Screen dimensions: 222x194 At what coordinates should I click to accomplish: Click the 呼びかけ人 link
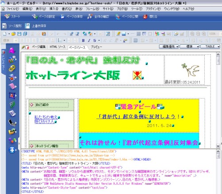coord(44,122)
